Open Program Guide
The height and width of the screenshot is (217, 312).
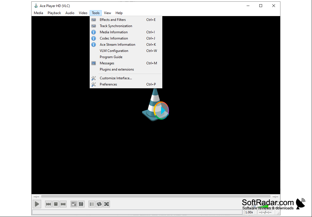[x=126, y=57]
